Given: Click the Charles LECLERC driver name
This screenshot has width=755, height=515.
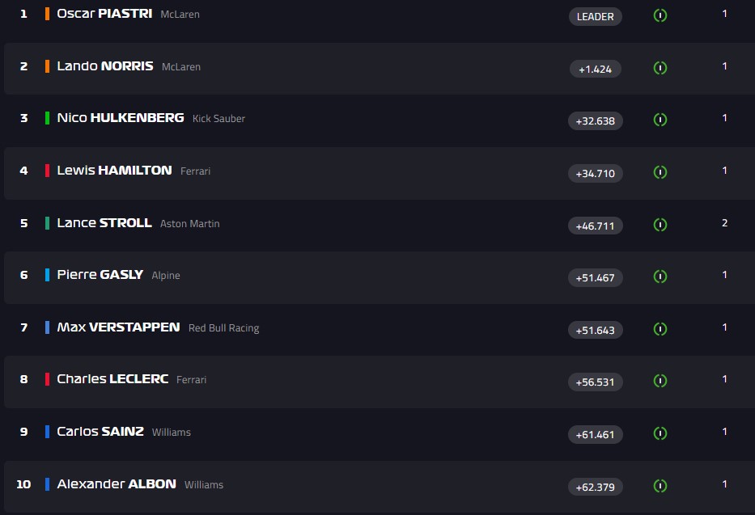Looking at the screenshot, I should coord(112,379).
